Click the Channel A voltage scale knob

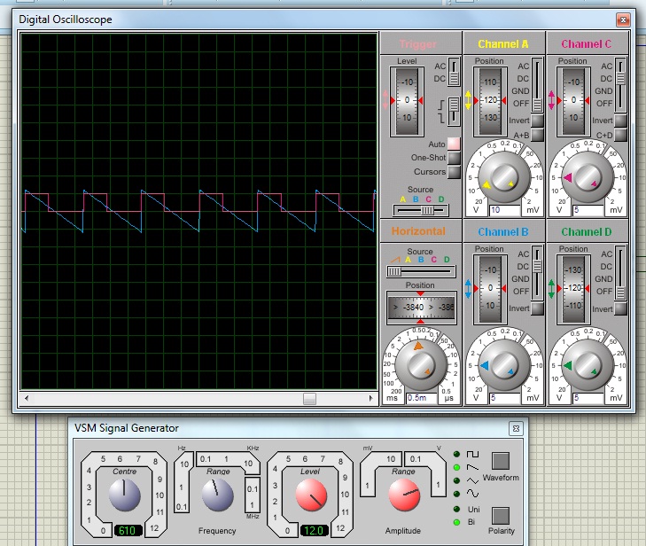tap(502, 178)
